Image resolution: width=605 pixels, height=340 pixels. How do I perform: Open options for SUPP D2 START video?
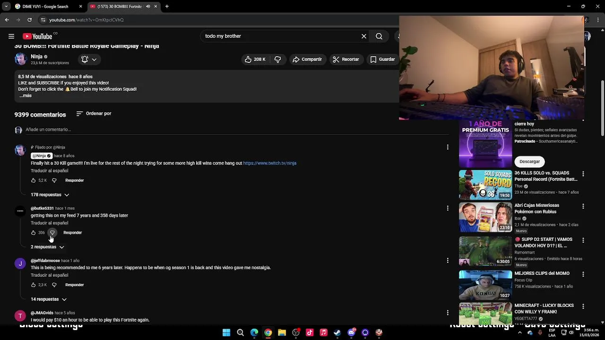click(583, 240)
